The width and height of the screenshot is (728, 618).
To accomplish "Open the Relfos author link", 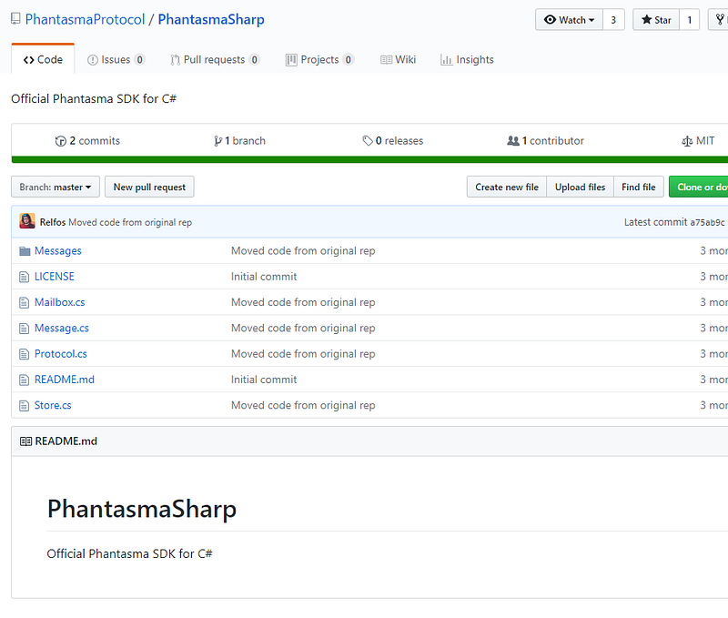I will 53,222.
